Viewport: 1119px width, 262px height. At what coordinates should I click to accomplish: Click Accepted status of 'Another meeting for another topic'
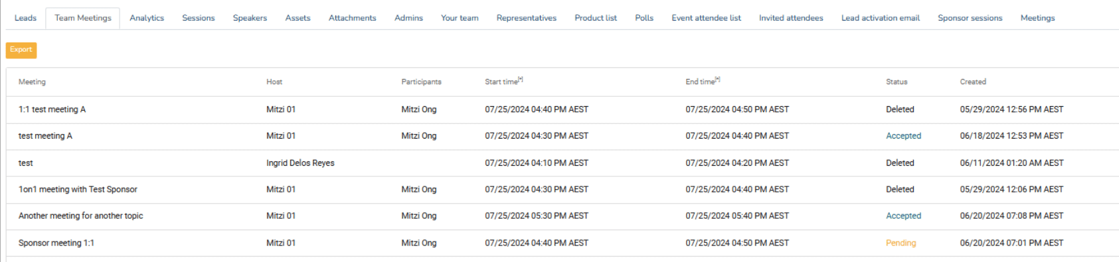tap(903, 216)
